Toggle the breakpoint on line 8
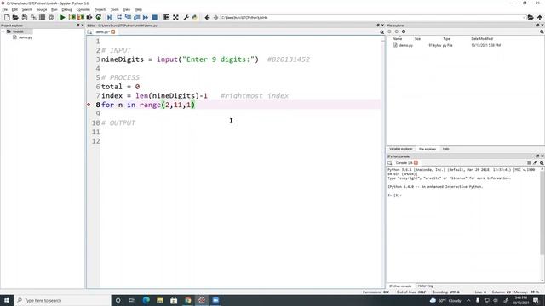Image resolution: width=545 pixels, height=306 pixels. (x=89, y=105)
